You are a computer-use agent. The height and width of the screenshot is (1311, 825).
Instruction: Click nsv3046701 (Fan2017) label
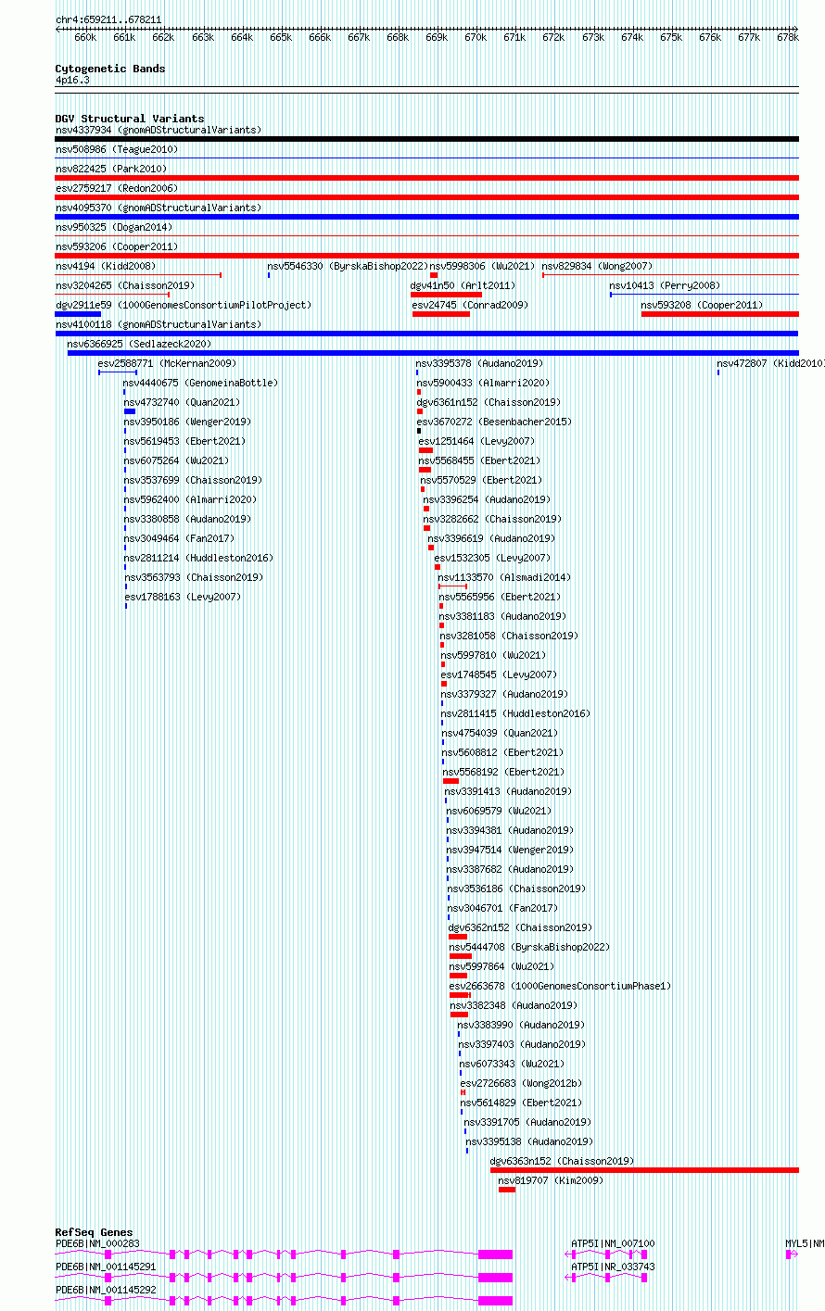click(502, 908)
